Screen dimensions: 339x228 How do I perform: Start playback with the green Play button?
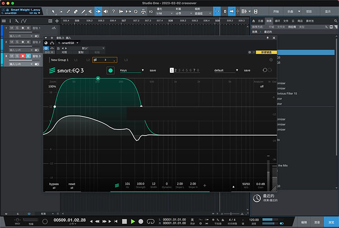tap(133, 221)
